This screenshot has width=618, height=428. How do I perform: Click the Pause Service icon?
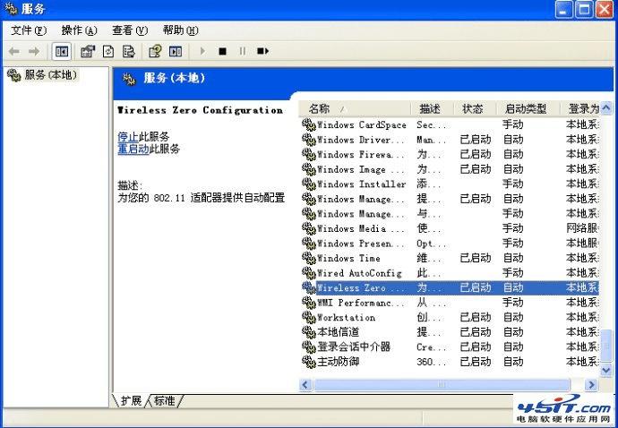(x=243, y=51)
